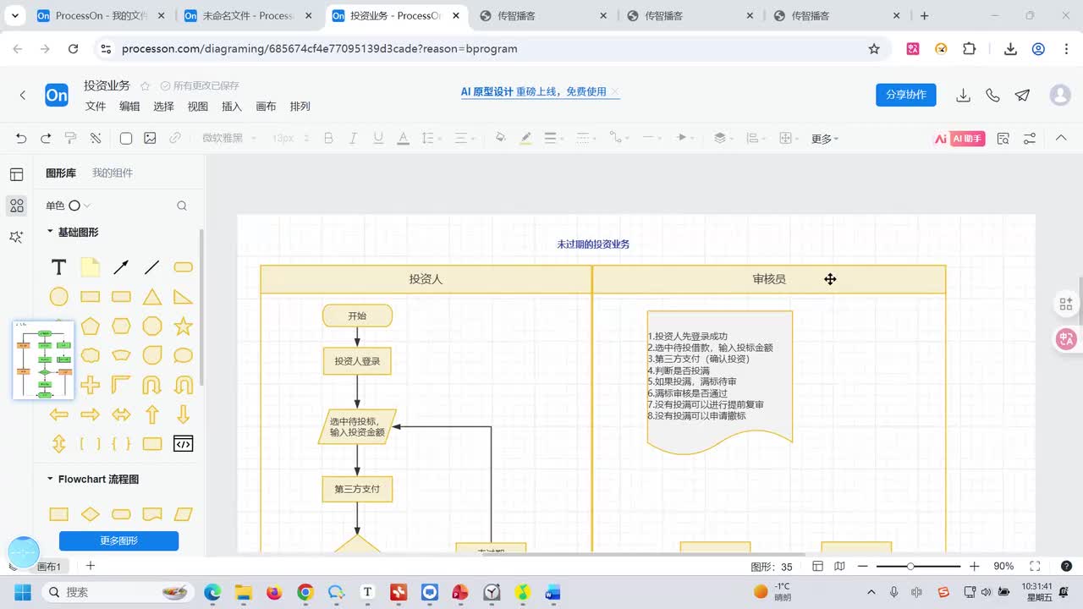Enter fullscreen with the bottom bar icon
Screen dimensions: 1083x609
click(x=1035, y=566)
